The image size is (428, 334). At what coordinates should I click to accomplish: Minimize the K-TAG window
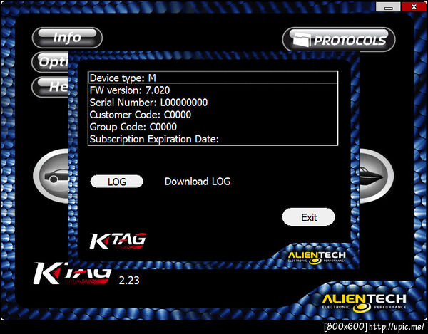click(x=388, y=7)
